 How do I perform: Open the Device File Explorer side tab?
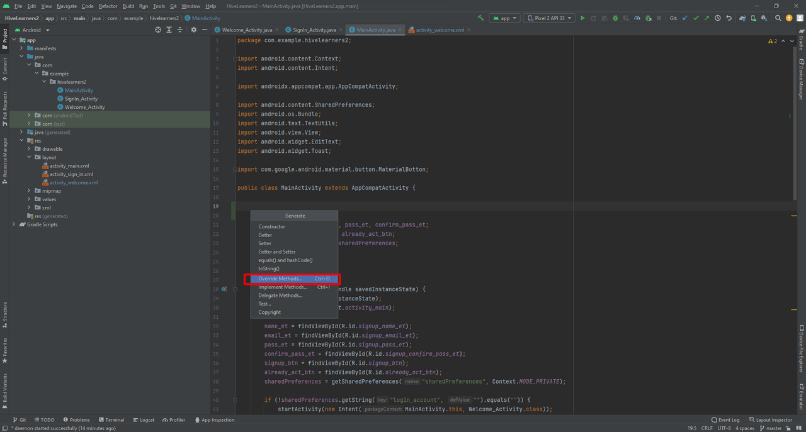pyautogui.click(x=801, y=350)
